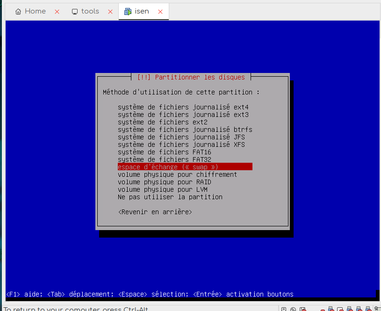Viewport: 381px width, 311px height.
Task: Select "volume physique pour chiffrement"
Action: coord(177,174)
